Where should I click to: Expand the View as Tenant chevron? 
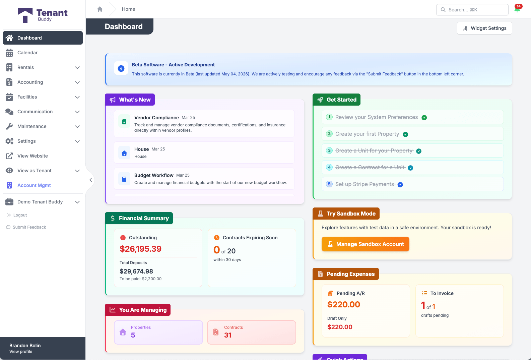(77, 171)
